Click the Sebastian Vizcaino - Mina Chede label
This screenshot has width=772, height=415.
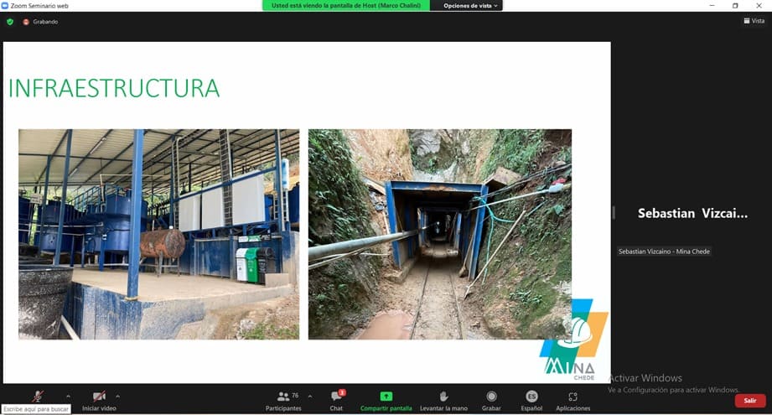pyautogui.click(x=664, y=252)
